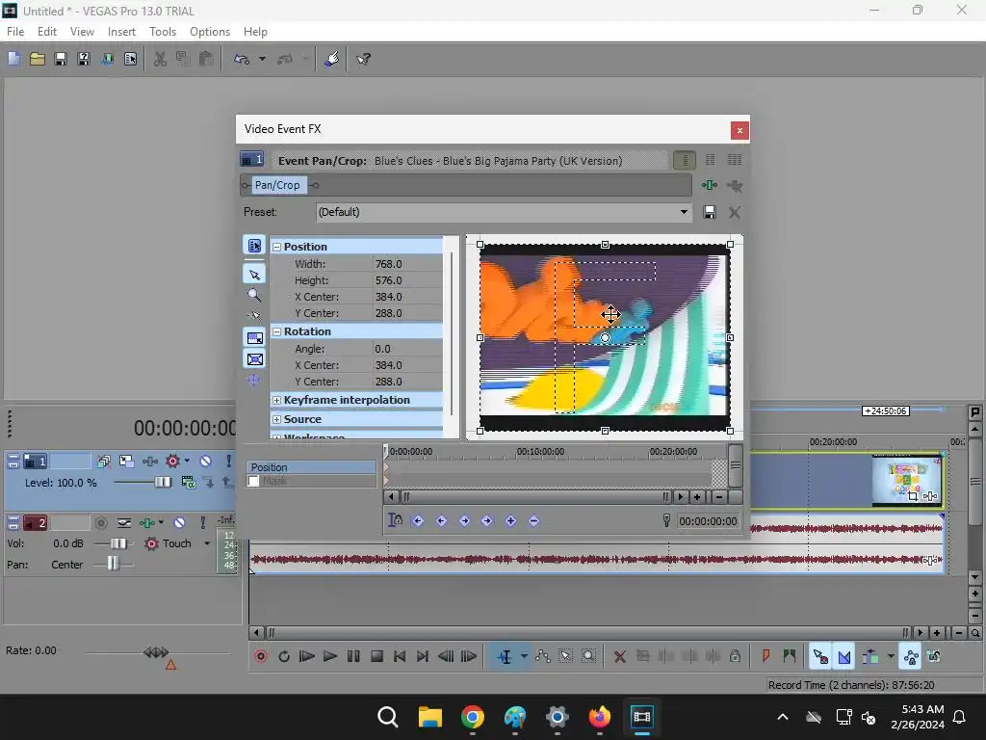Toggle Size About Center in Pan/Crop sidebar
The height and width of the screenshot is (740, 986).
254,359
